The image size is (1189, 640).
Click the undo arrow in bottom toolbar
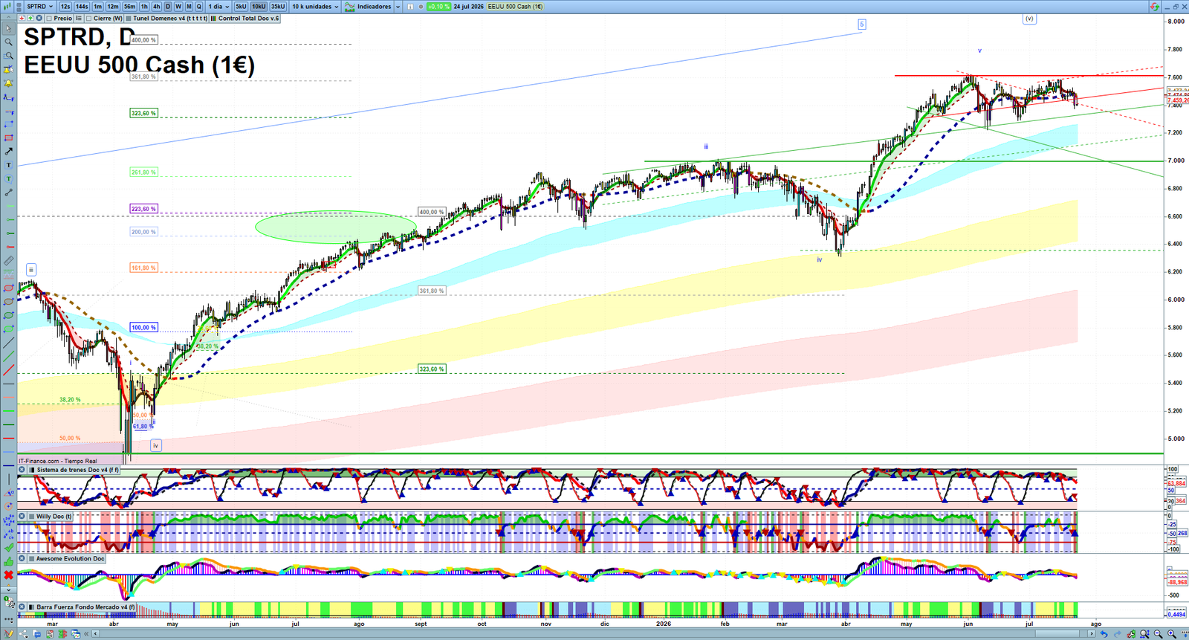click(x=1104, y=634)
